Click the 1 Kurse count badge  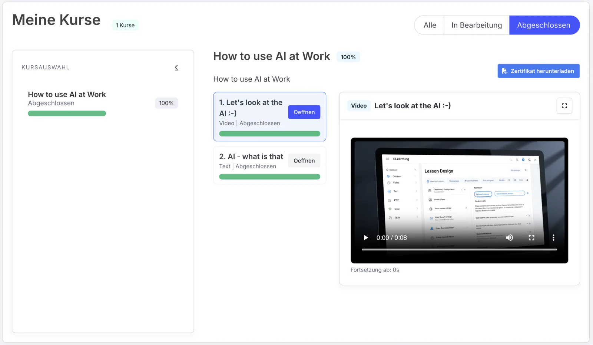point(125,25)
